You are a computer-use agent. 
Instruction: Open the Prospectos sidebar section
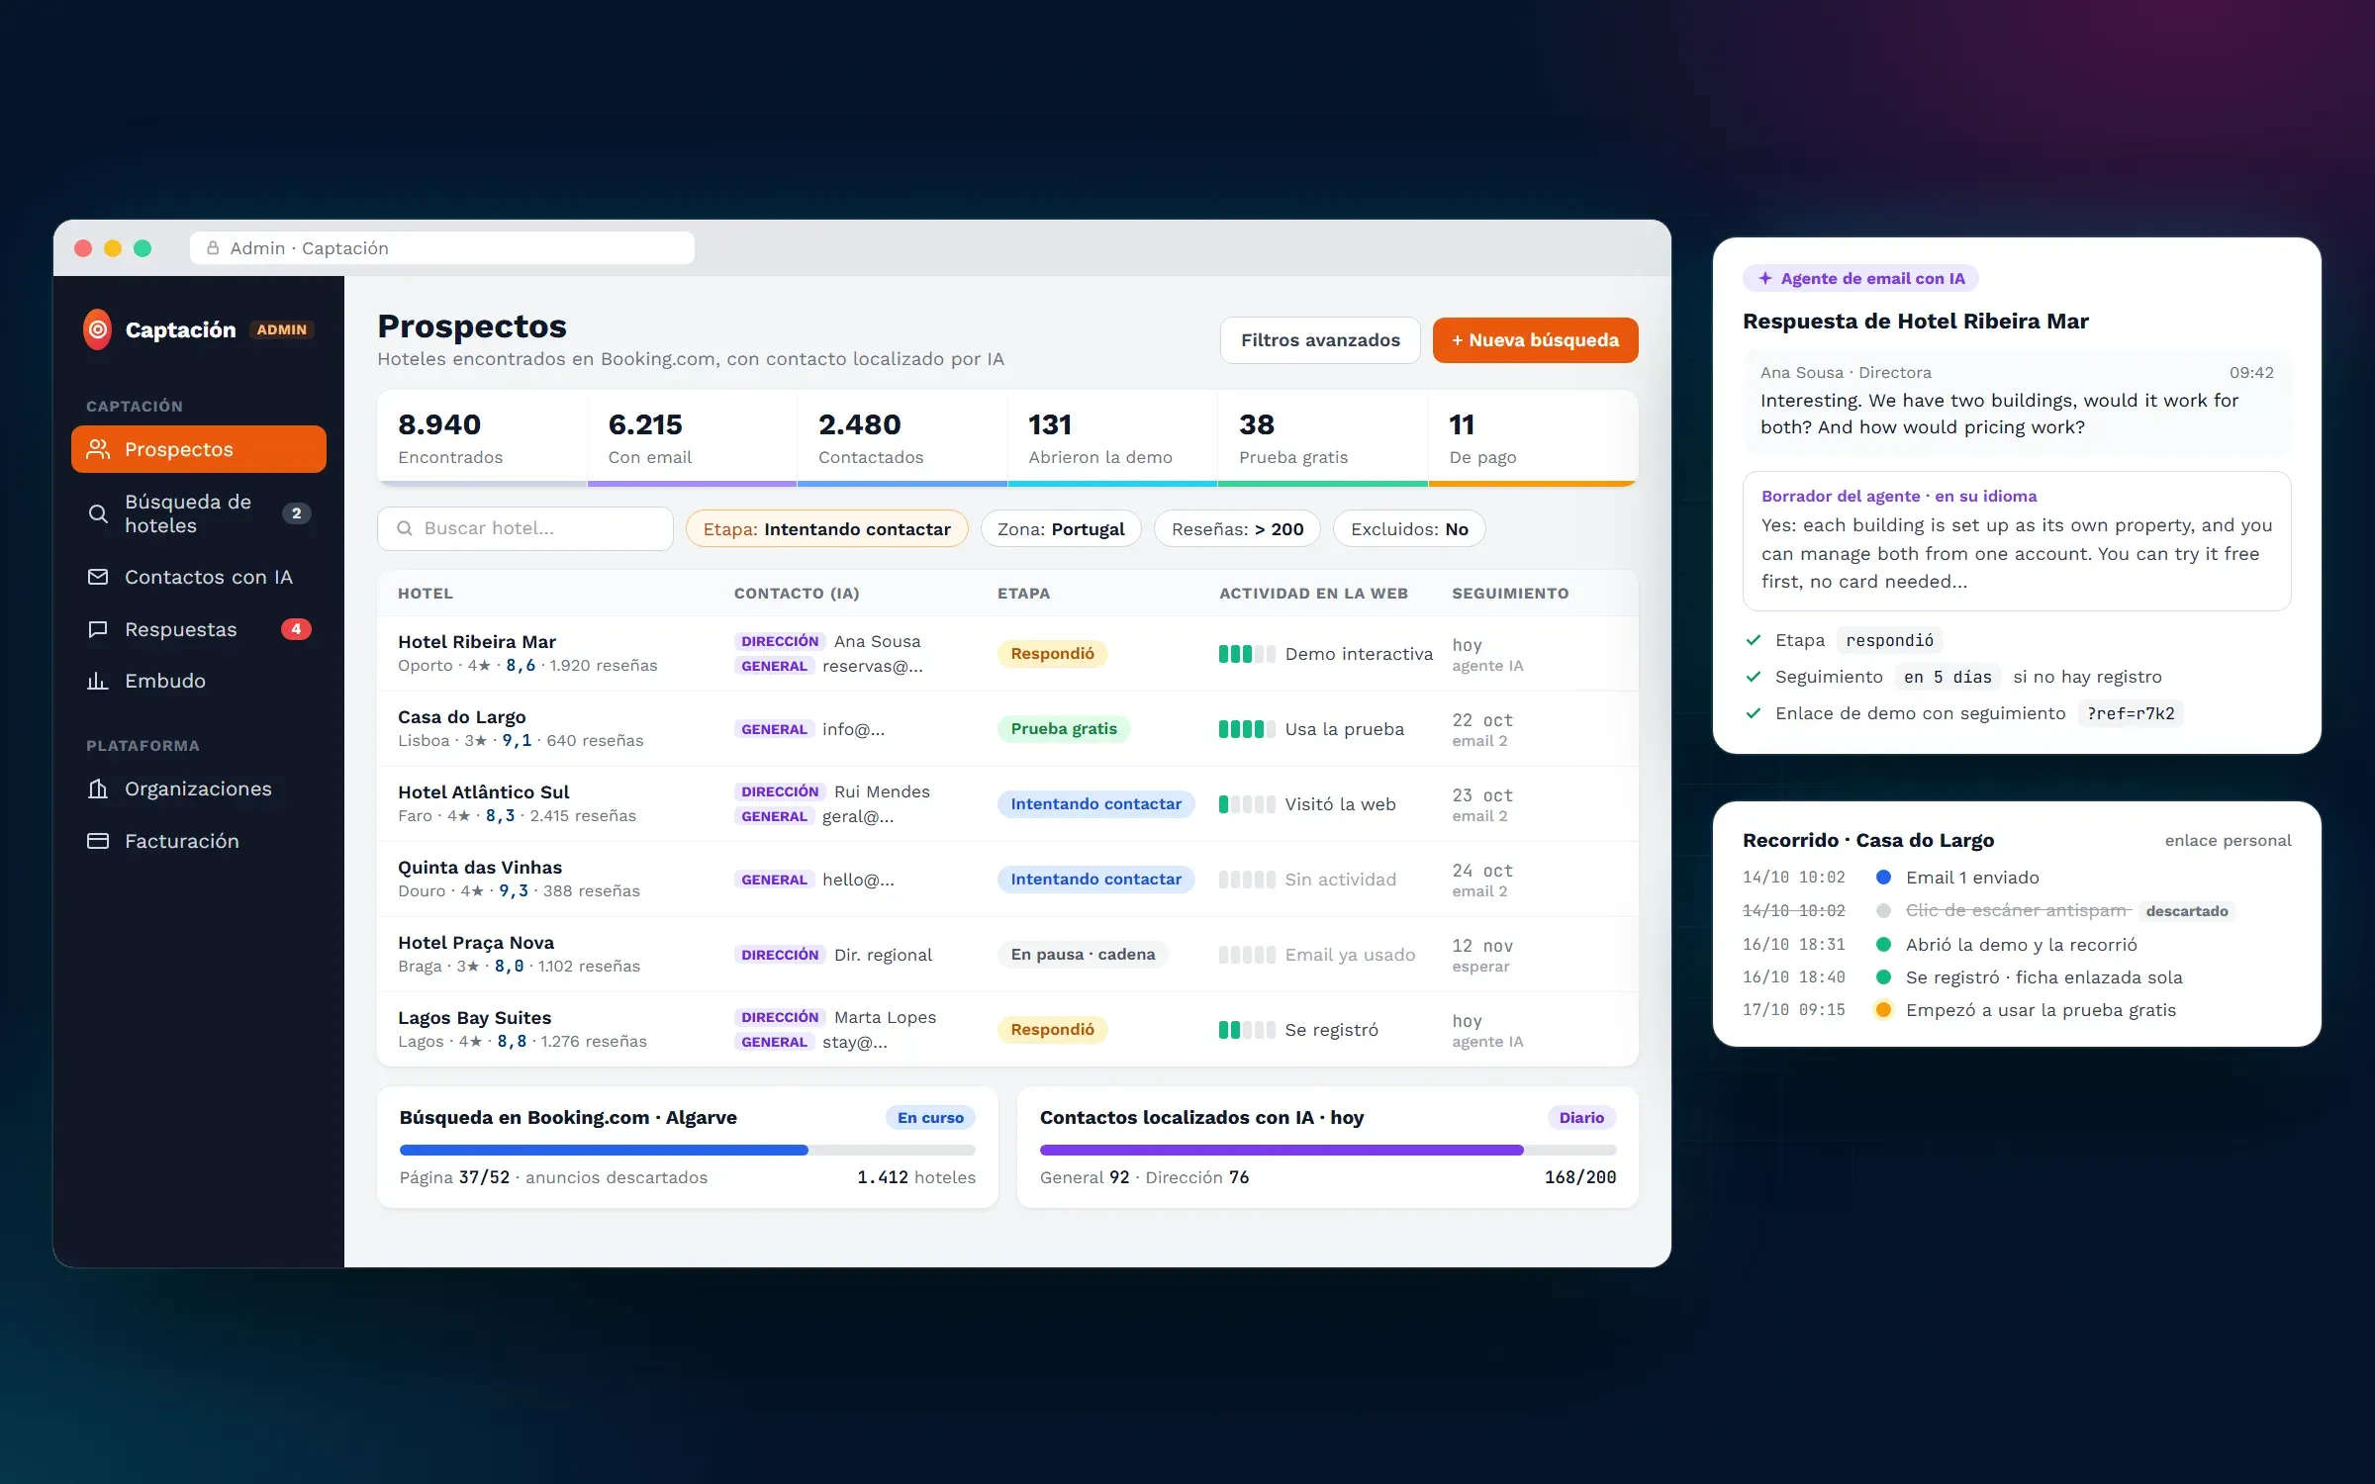199,449
